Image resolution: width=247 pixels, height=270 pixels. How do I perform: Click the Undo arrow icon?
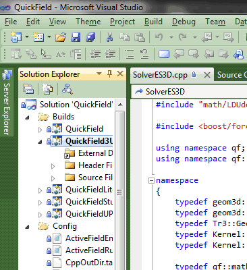tap(159, 36)
